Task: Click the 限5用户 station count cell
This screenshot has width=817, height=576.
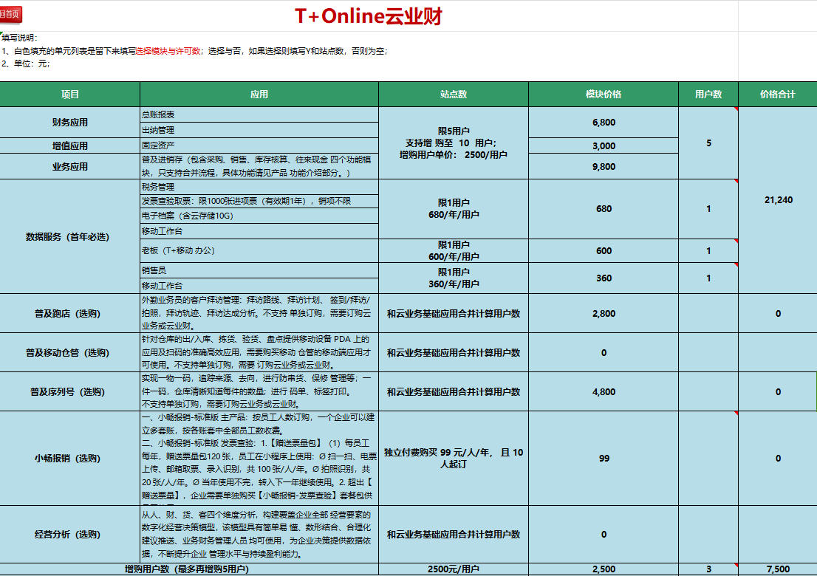Action: (454, 143)
